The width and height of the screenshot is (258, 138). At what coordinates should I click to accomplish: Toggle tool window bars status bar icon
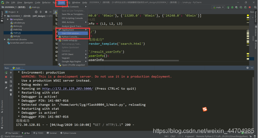pos(2,137)
